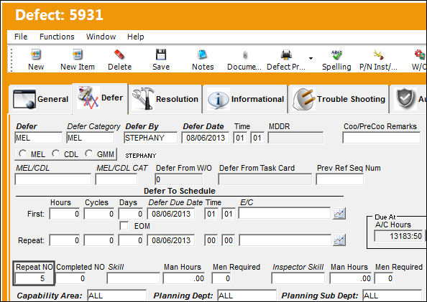Click the Planning Sub Dept field

[x=392, y=296]
